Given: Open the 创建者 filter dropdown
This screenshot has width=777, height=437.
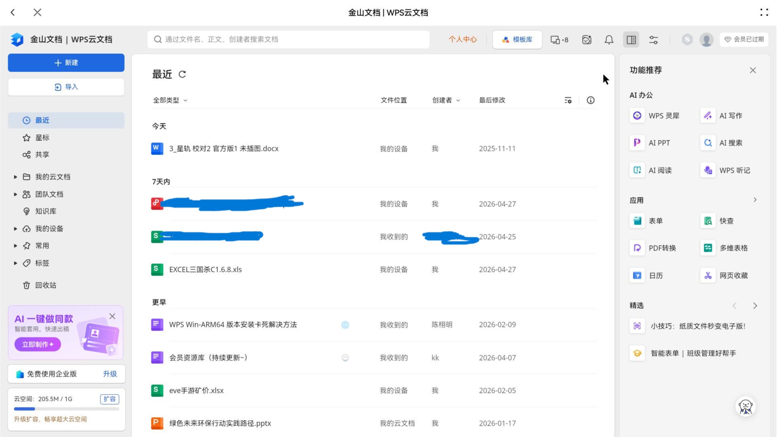Looking at the screenshot, I should pos(446,100).
